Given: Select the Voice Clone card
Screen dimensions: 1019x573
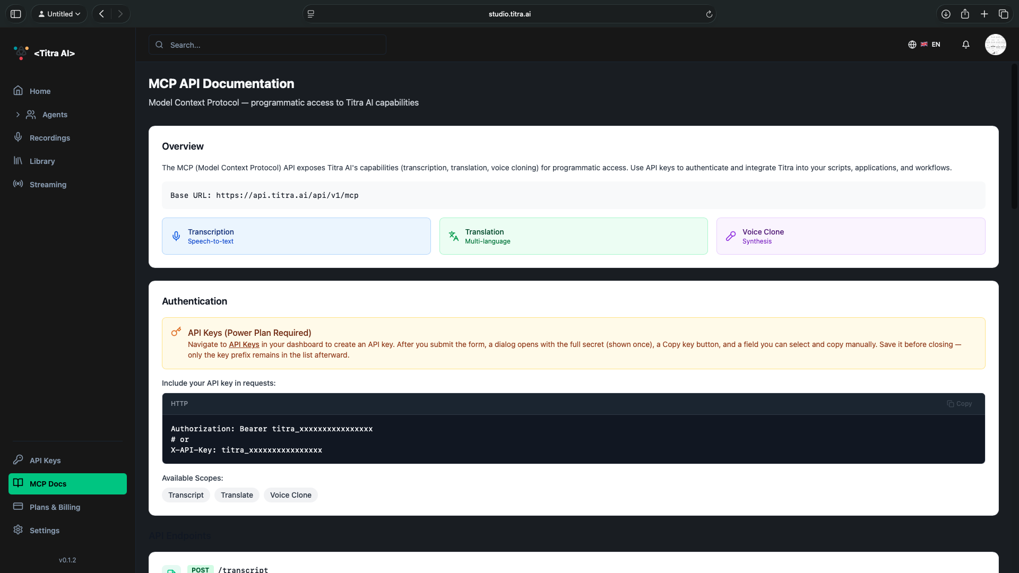Looking at the screenshot, I should [x=851, y=236].
